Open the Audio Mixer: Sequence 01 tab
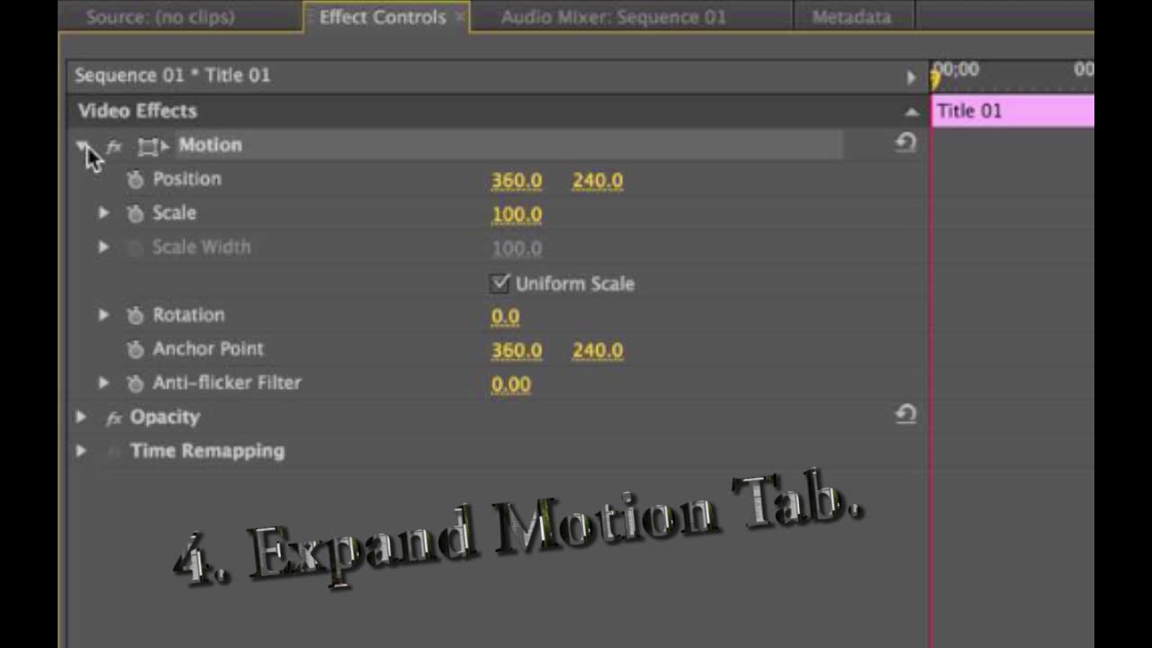The width and height of the screenshot is (1152, 648). (x=614, y=17)
